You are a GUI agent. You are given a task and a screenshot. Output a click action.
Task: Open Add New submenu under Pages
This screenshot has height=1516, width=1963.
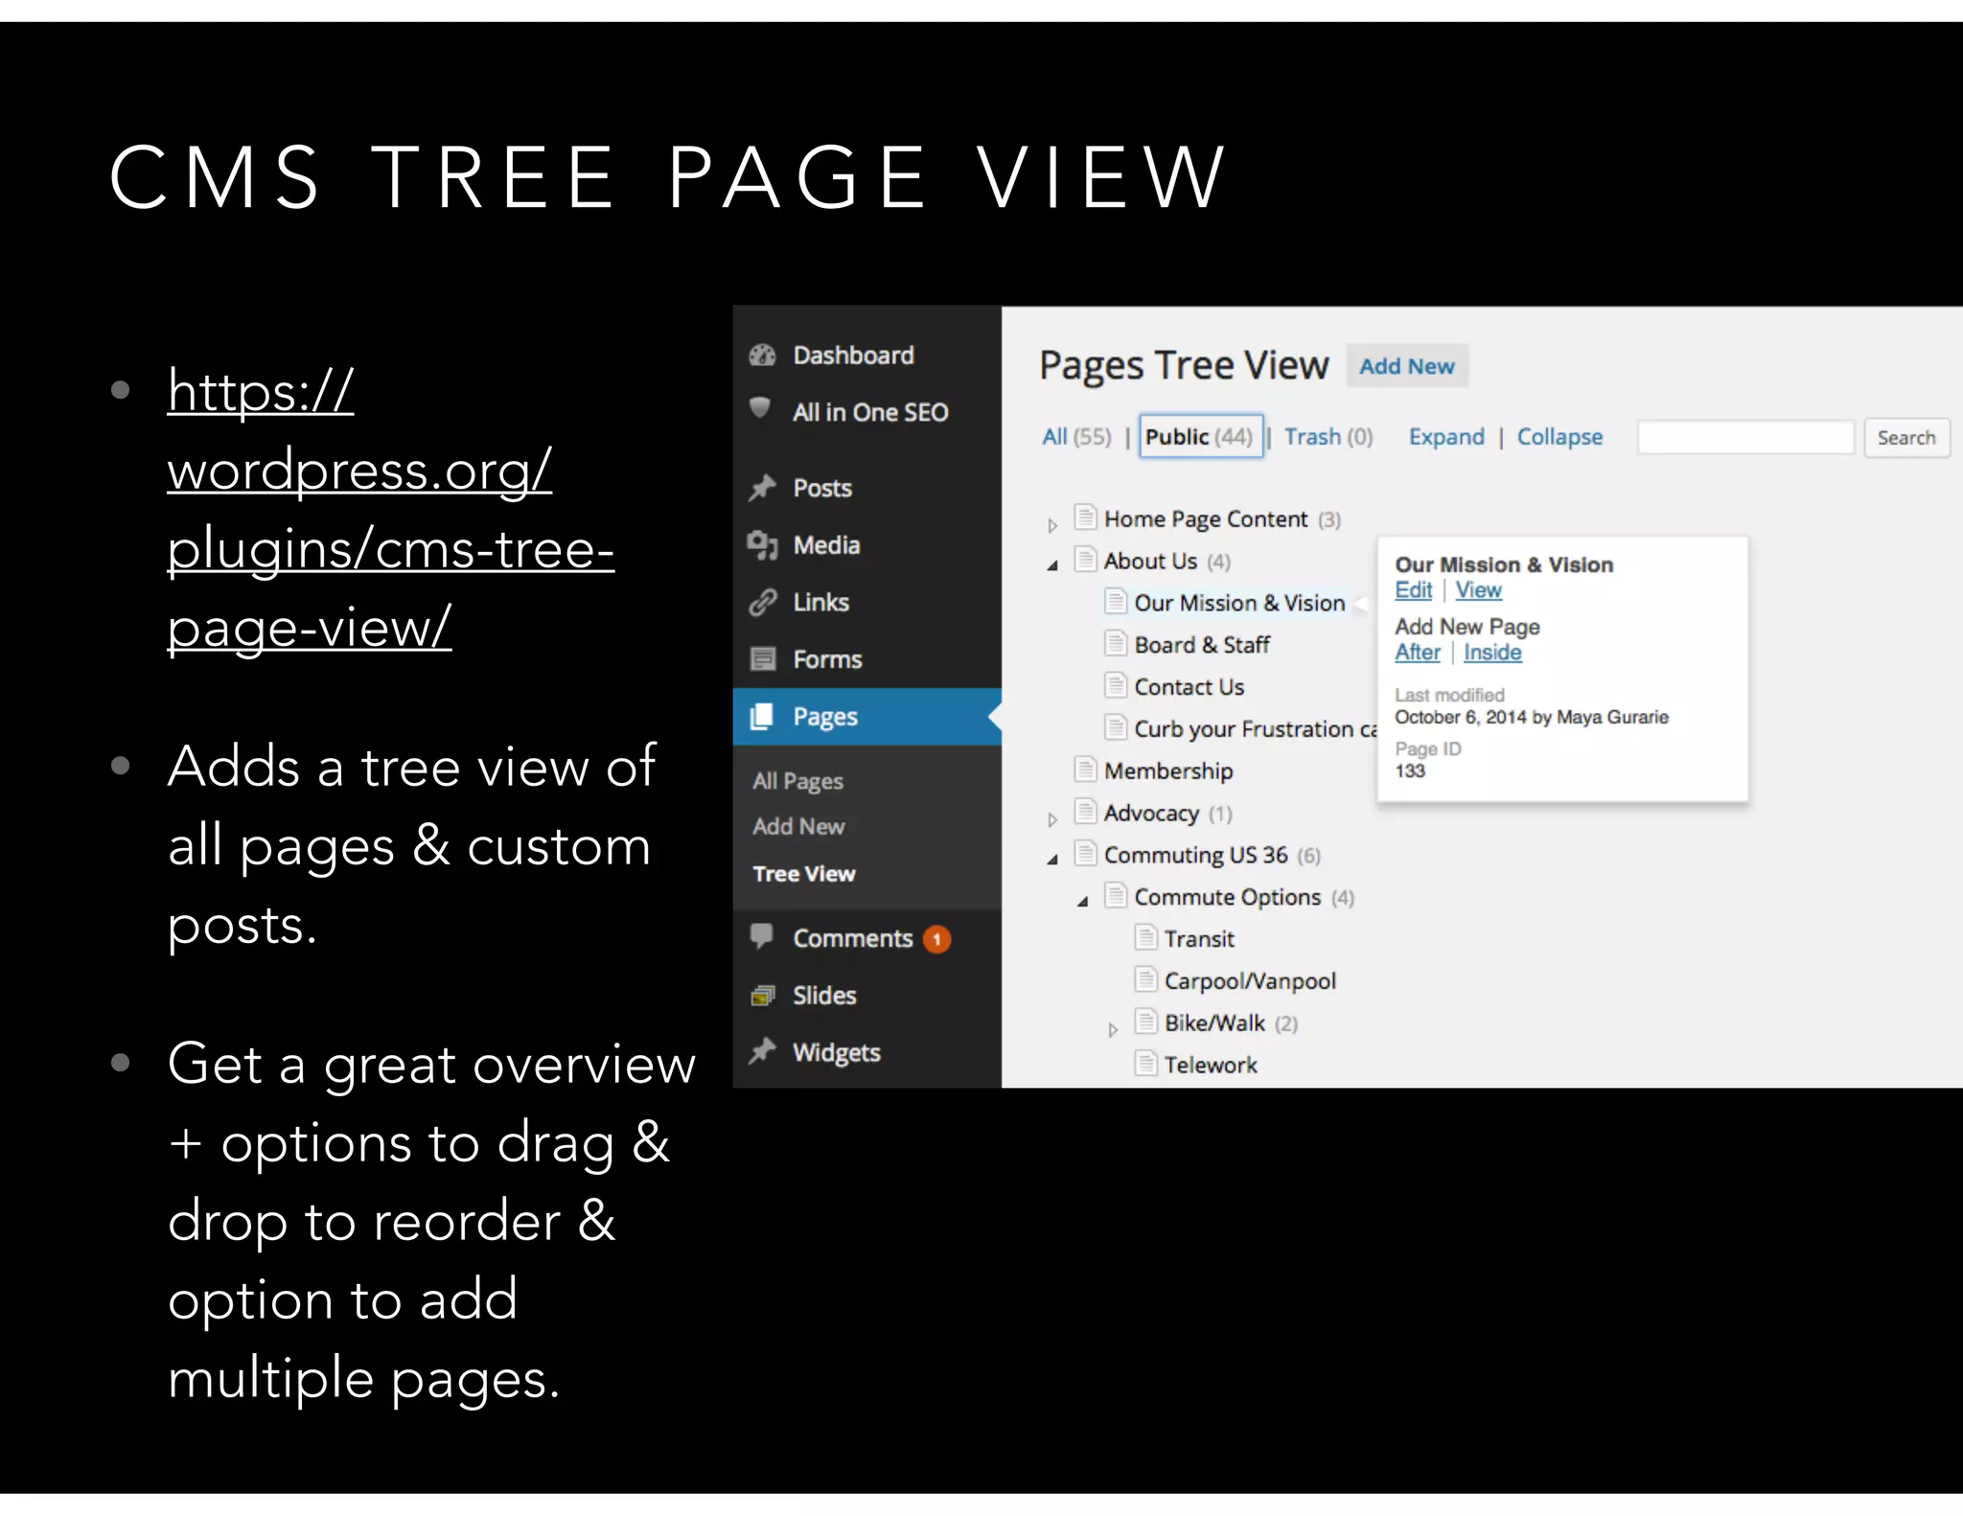(798, 826)
